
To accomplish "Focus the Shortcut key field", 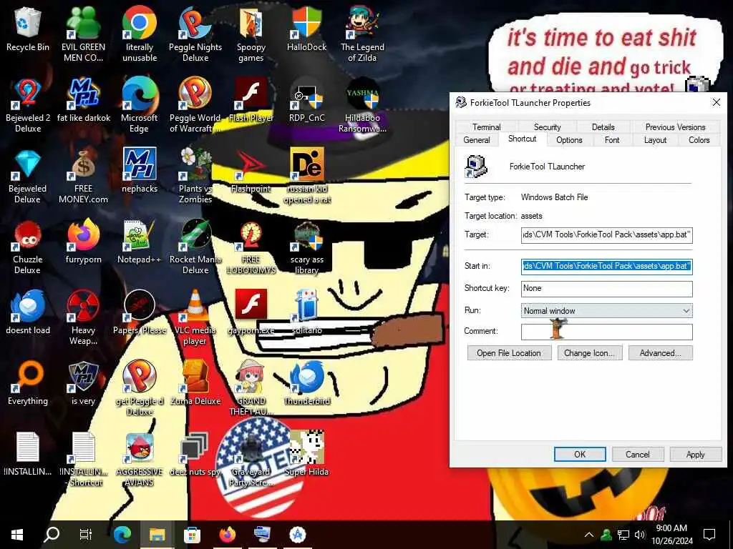I will [607, 289].
